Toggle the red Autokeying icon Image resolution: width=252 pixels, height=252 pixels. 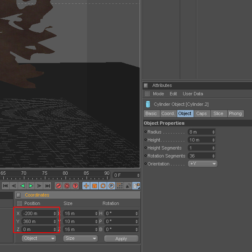[x=67, y=186]
